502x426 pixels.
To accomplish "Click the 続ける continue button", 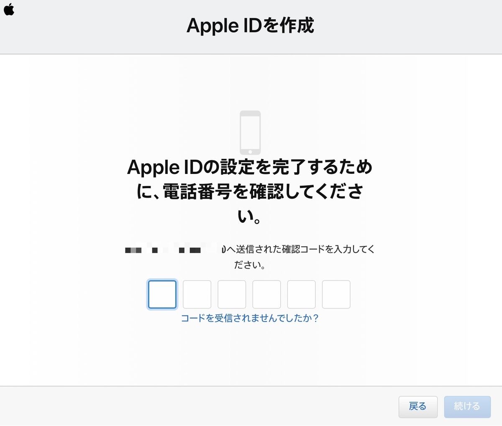I will (467, 406).
